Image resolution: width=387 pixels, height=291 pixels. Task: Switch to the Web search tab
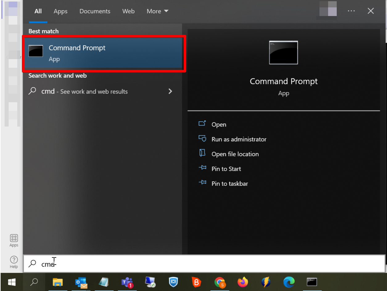pyautogui.click(x=128, y=11)
